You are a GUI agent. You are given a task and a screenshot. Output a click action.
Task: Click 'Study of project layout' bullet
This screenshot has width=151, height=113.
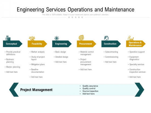[38, 58]
